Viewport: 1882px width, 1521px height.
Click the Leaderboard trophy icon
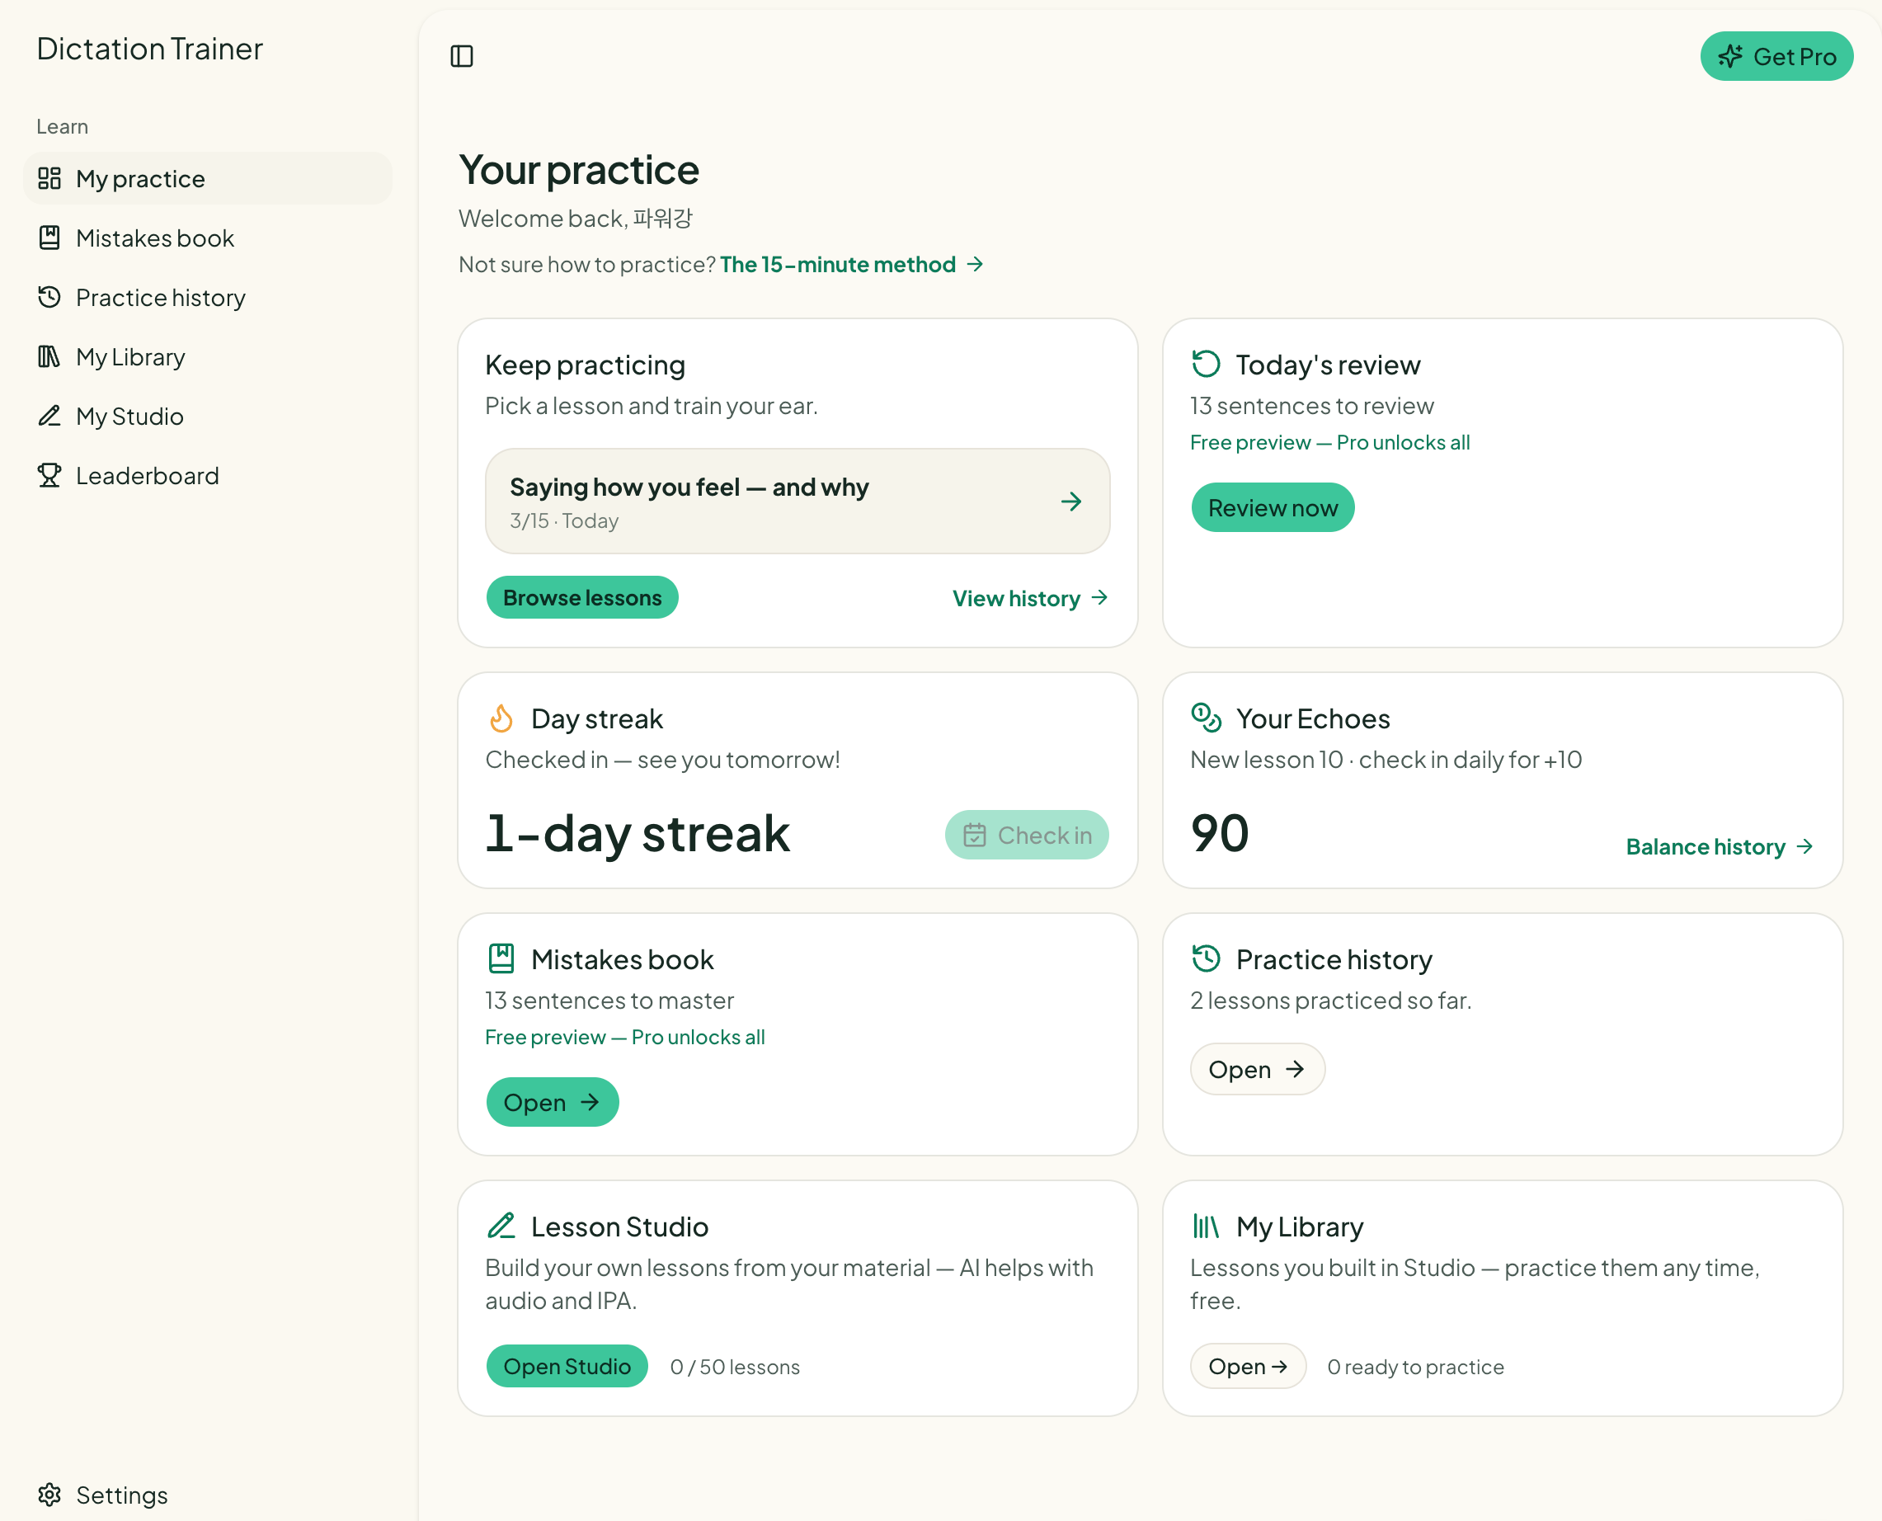(x=50, y=475)
